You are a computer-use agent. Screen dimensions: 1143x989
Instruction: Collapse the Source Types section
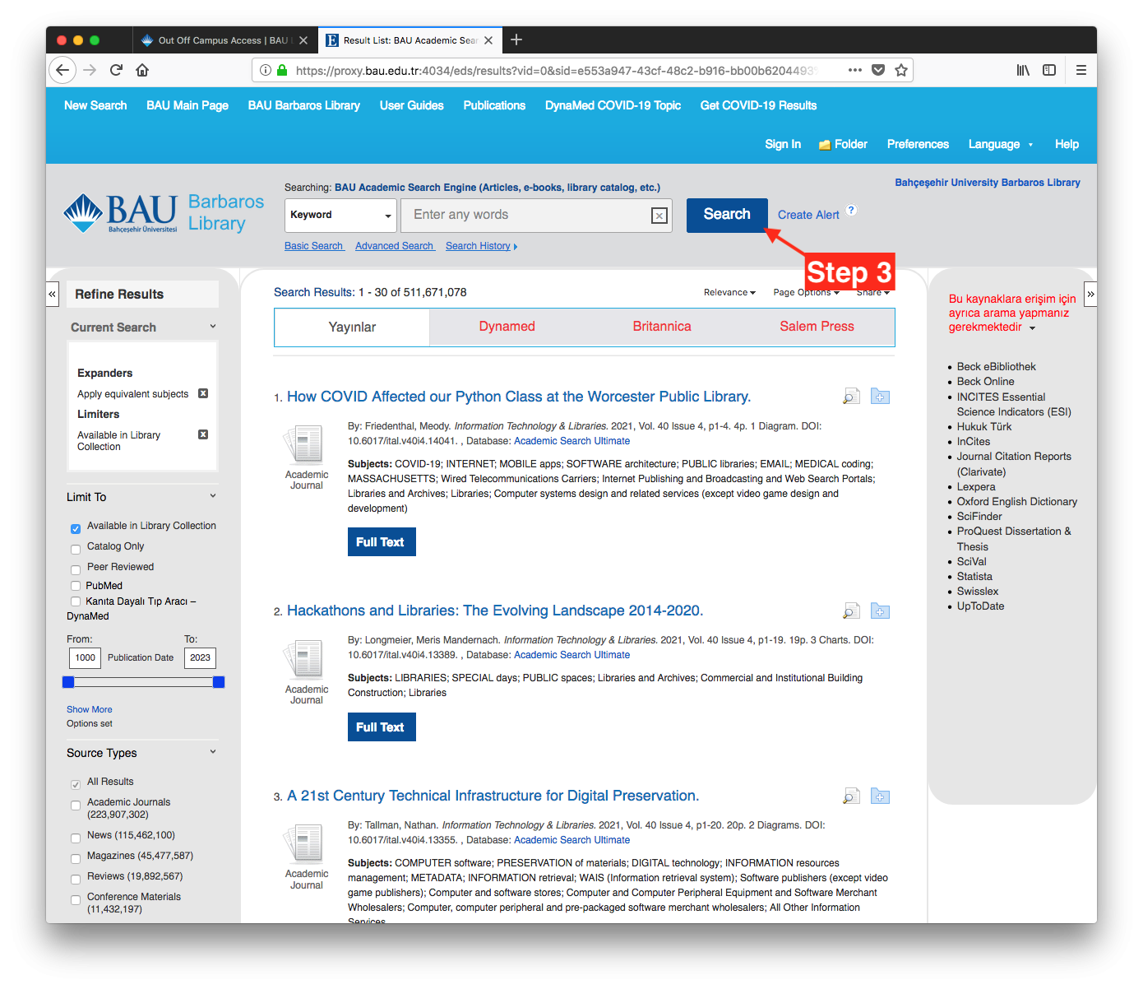pyautogui.click(x=213, y=752)
